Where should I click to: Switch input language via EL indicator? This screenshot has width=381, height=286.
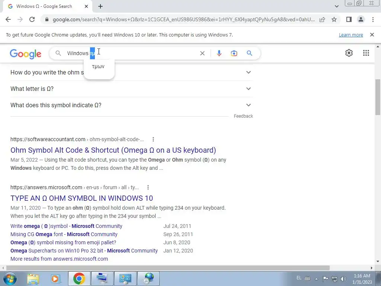[x=299, y=278]
